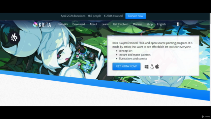Go to the Learn section
Viewport: 211px width, 119px height.
point(105,24)
